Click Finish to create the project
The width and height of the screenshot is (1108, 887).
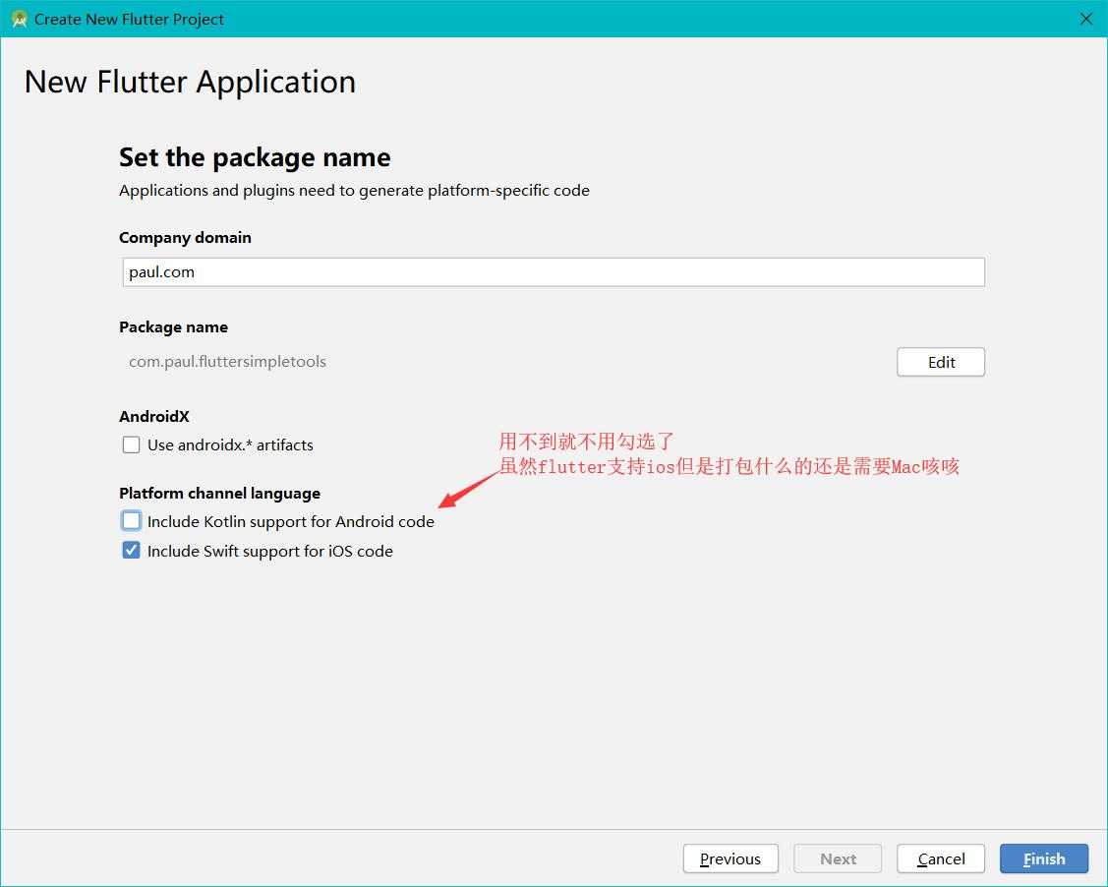[x=1044, y=858]
